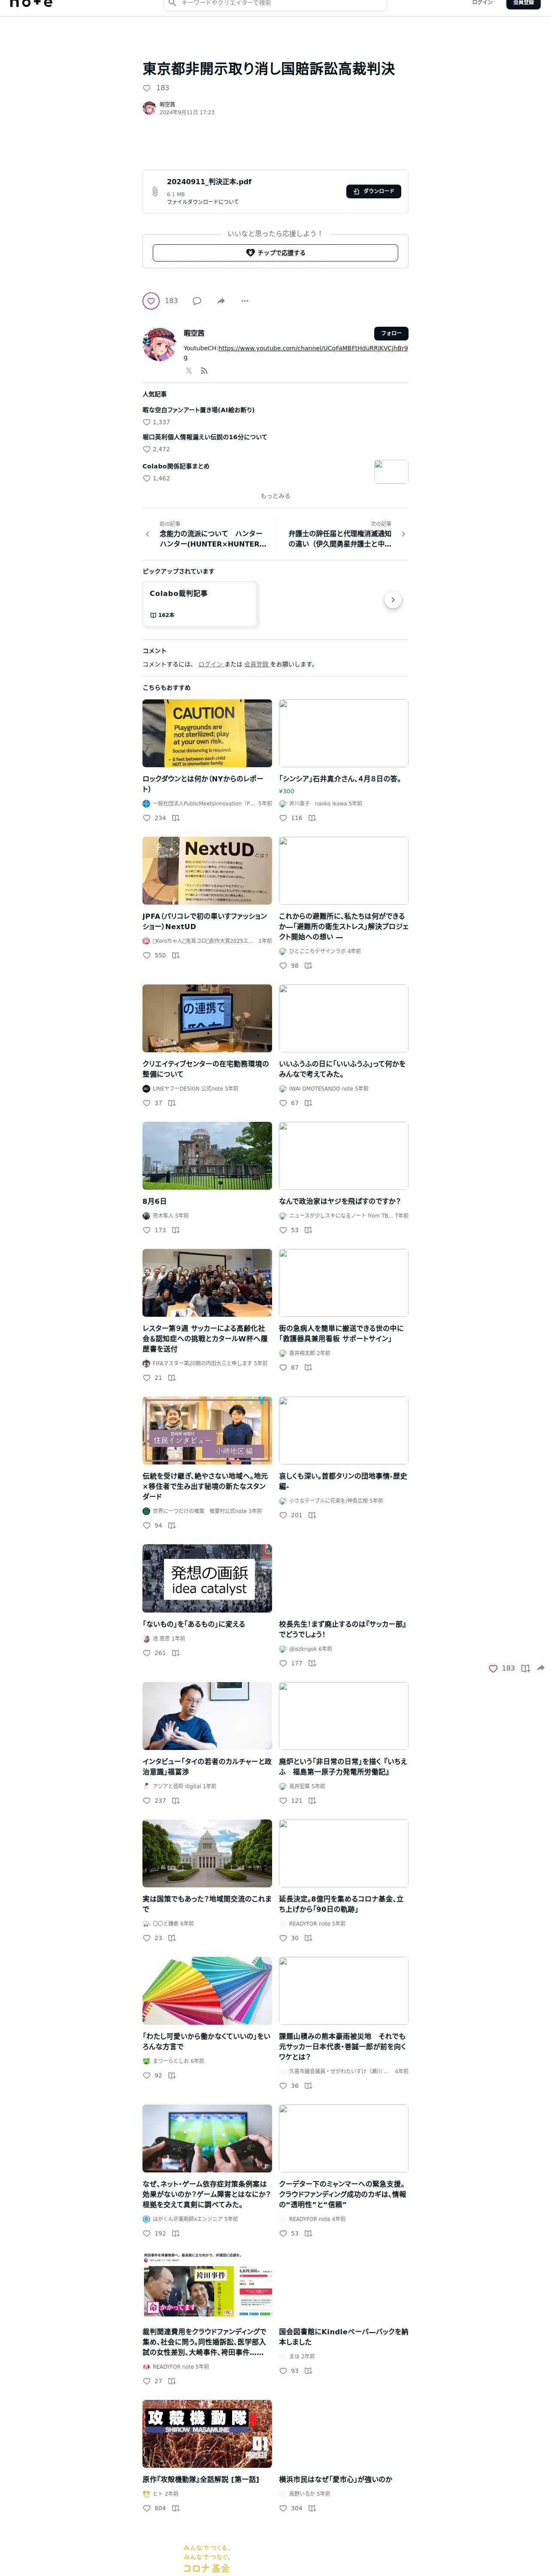Like the いいふうふの日に article (67 hearts)
Screen dimensions: 551x2576
click(x=283, y=1103)
